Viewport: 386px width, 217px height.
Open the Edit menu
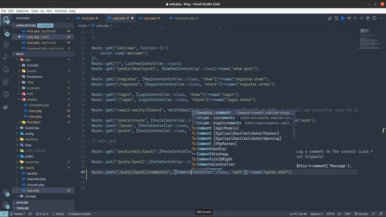(11, 11)
